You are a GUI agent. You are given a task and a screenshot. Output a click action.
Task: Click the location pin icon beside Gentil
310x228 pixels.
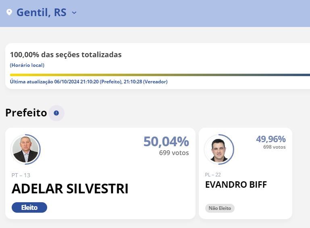point(9,12)
